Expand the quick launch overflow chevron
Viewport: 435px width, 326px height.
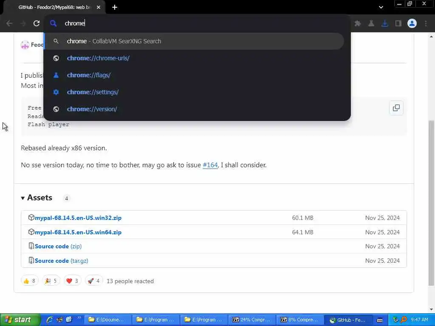pos(79,318)
